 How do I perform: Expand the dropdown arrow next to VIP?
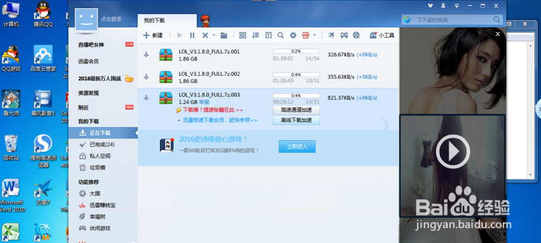click(x=314, y=35)
